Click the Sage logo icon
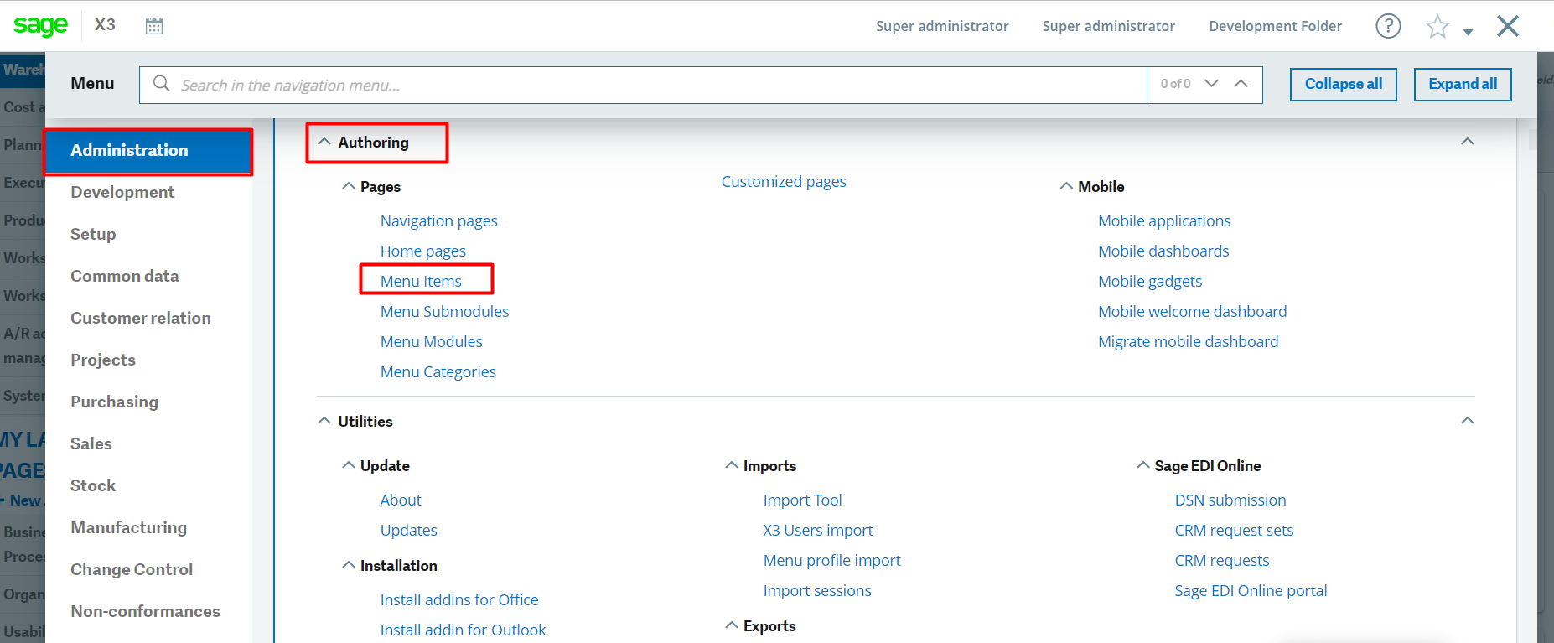 tap(40, 26)
